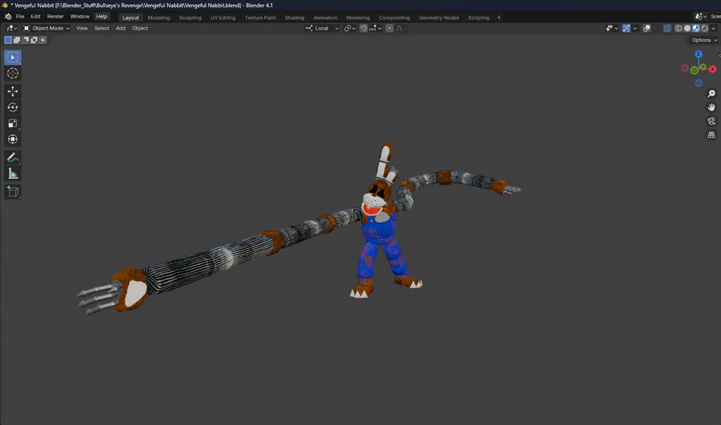
Task: Click the negative X axis gizmo circle
Action: click(685, 69)
